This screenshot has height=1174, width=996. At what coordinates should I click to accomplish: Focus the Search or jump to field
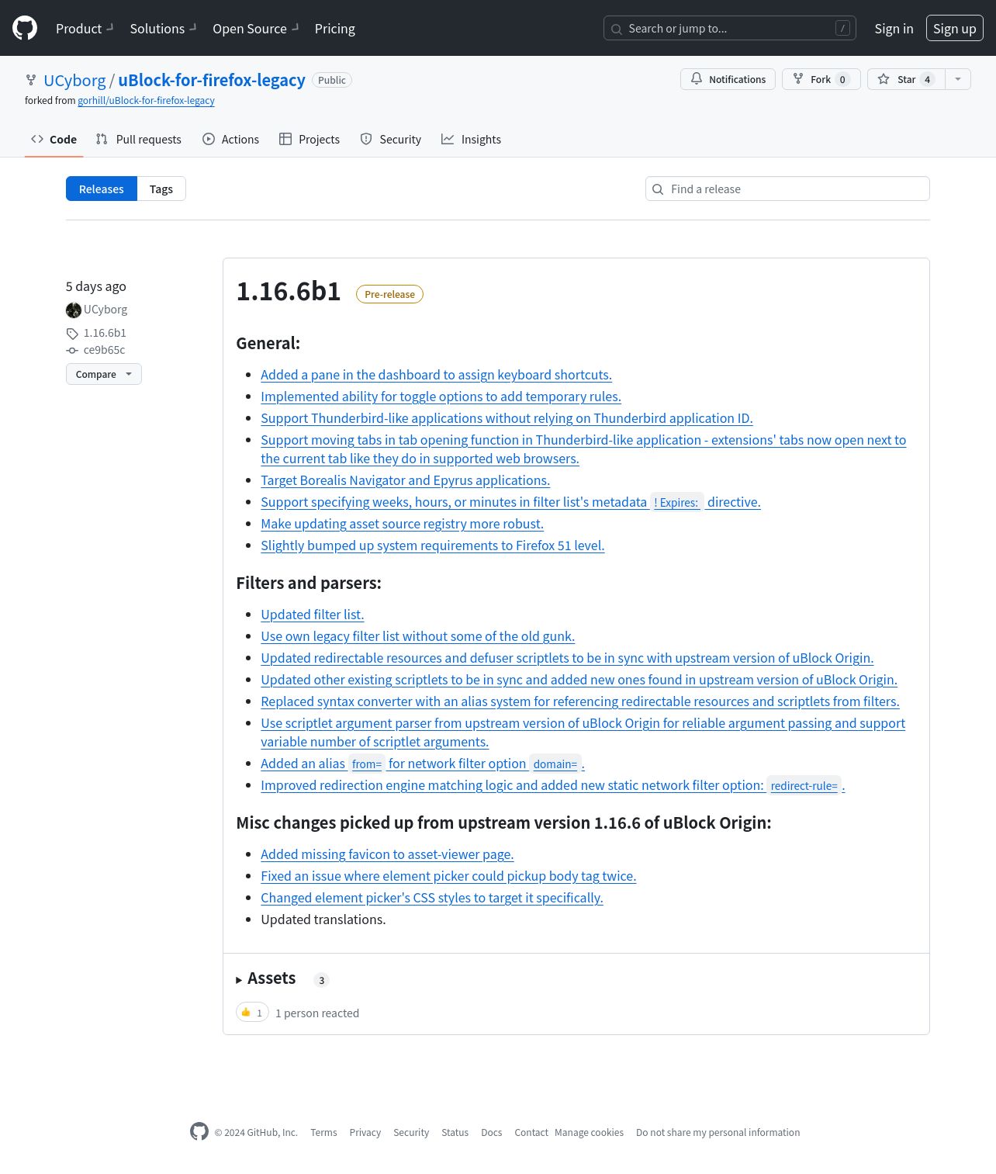click(729, 28)
